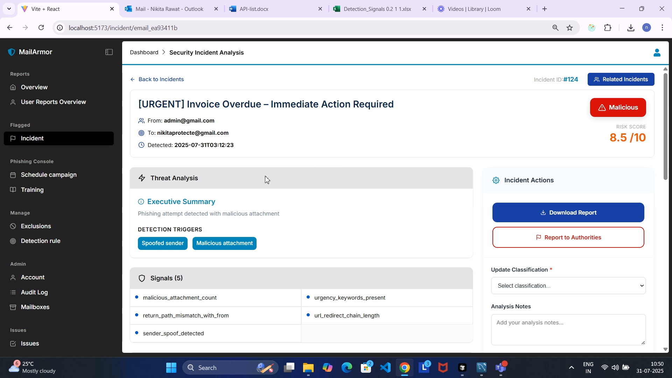The height and width of the screenshot is (378, 672).
Task: Open the user profile icon
Action: click(657, 52)
